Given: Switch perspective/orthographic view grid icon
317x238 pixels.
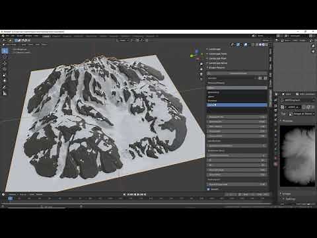Looking at the screenshot, I should click(x=201, y=79).
